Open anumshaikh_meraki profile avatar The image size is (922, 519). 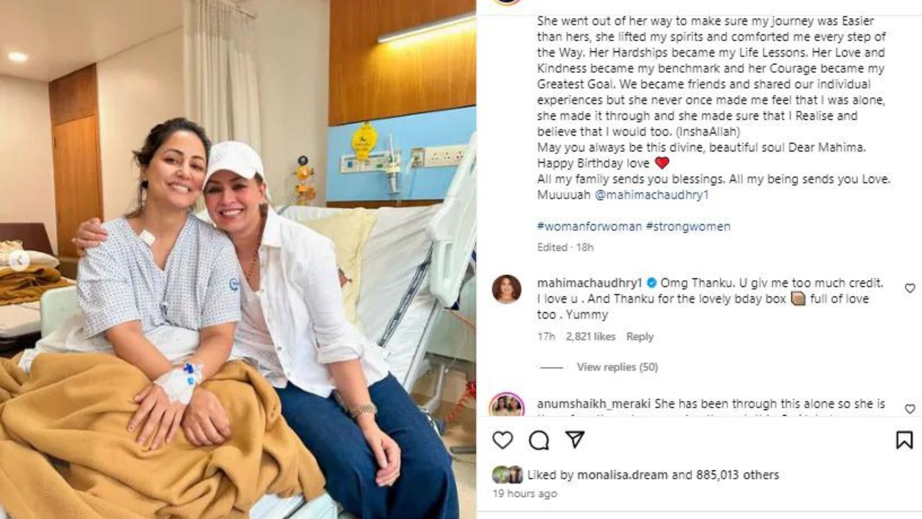[x=507, y=407]
